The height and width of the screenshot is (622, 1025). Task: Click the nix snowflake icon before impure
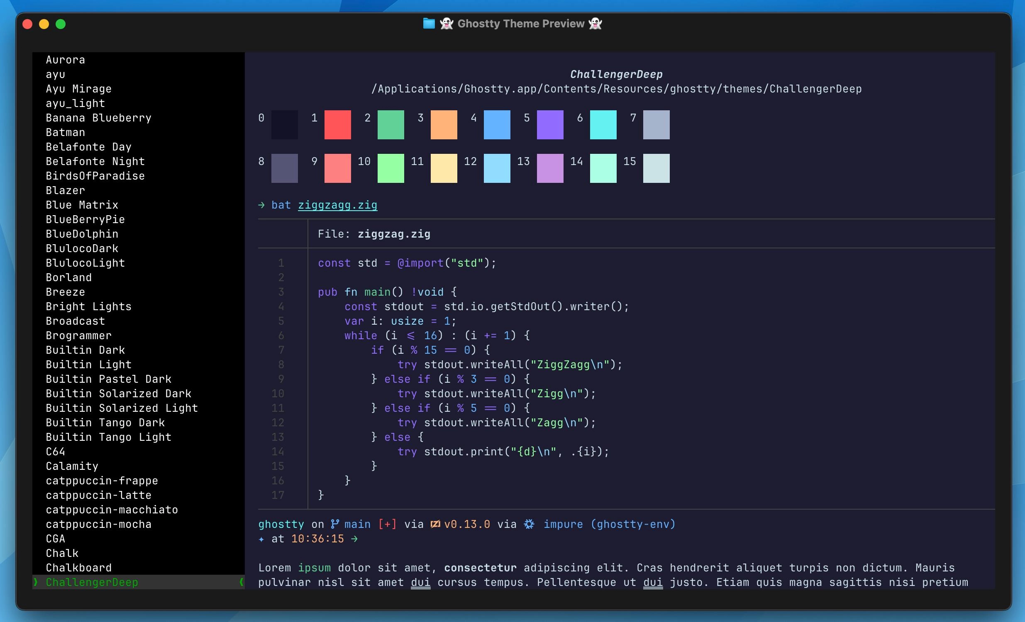[529, 524]
